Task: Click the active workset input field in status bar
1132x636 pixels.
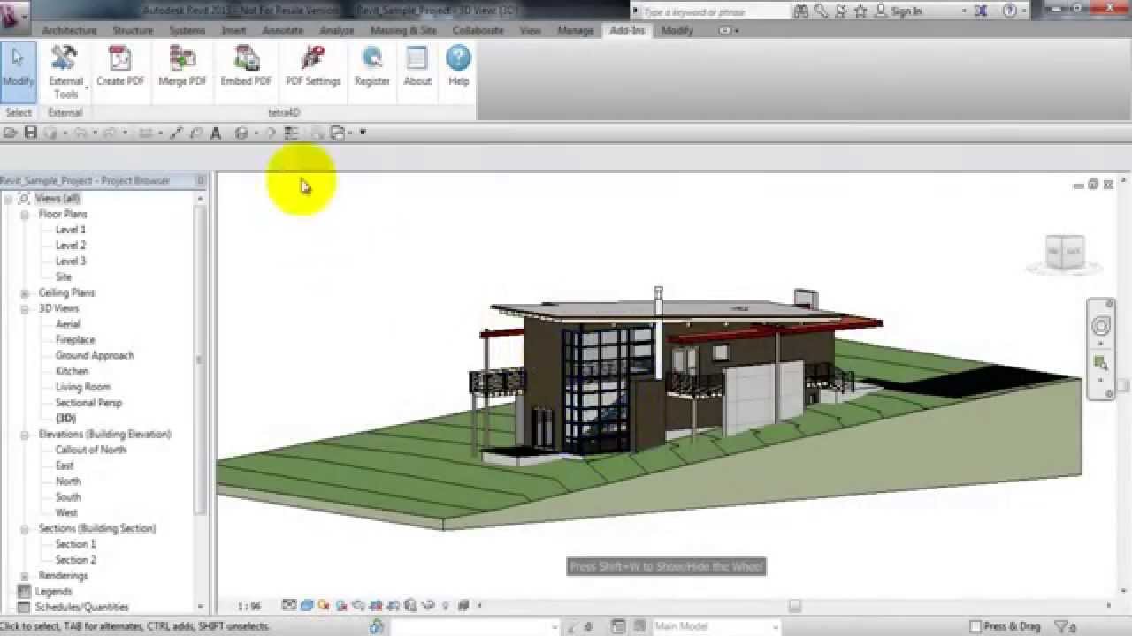Action: tap(474, 626)
